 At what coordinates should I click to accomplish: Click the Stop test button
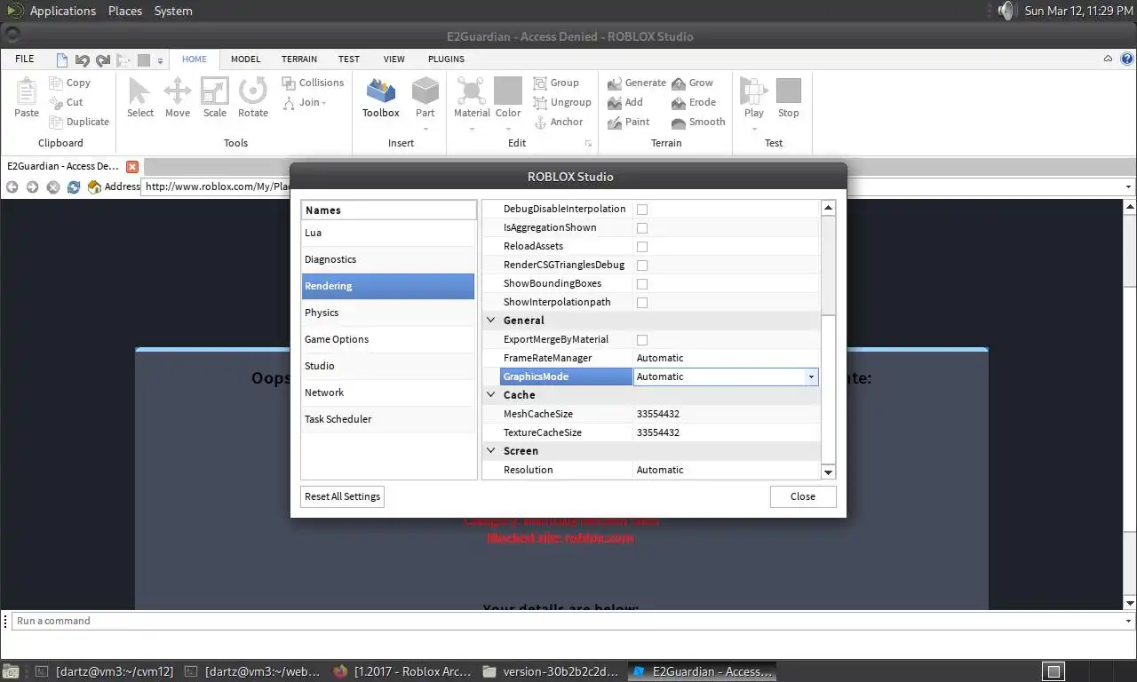[x=789, y=98]
